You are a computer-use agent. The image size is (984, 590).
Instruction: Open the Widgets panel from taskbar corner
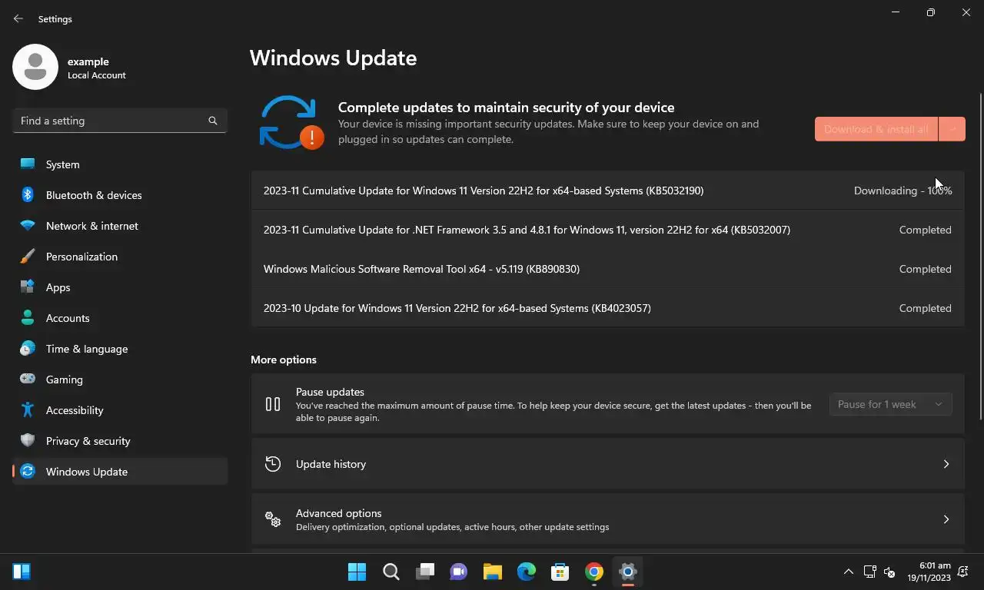point(22,572)
